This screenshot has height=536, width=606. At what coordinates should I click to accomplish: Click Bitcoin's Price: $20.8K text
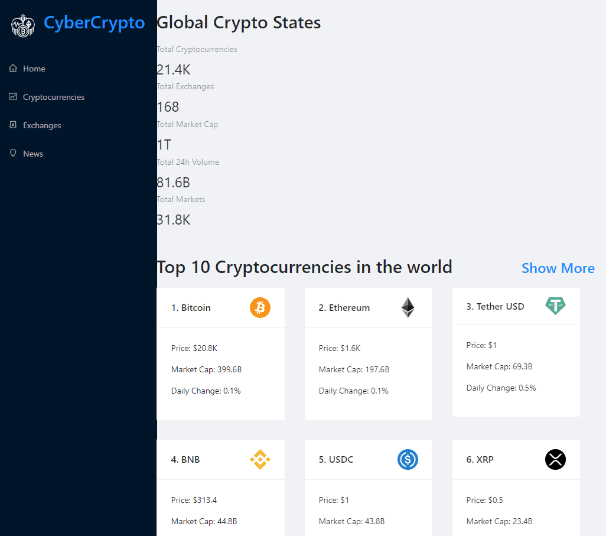pyautogui.click(x=194, y=348)
